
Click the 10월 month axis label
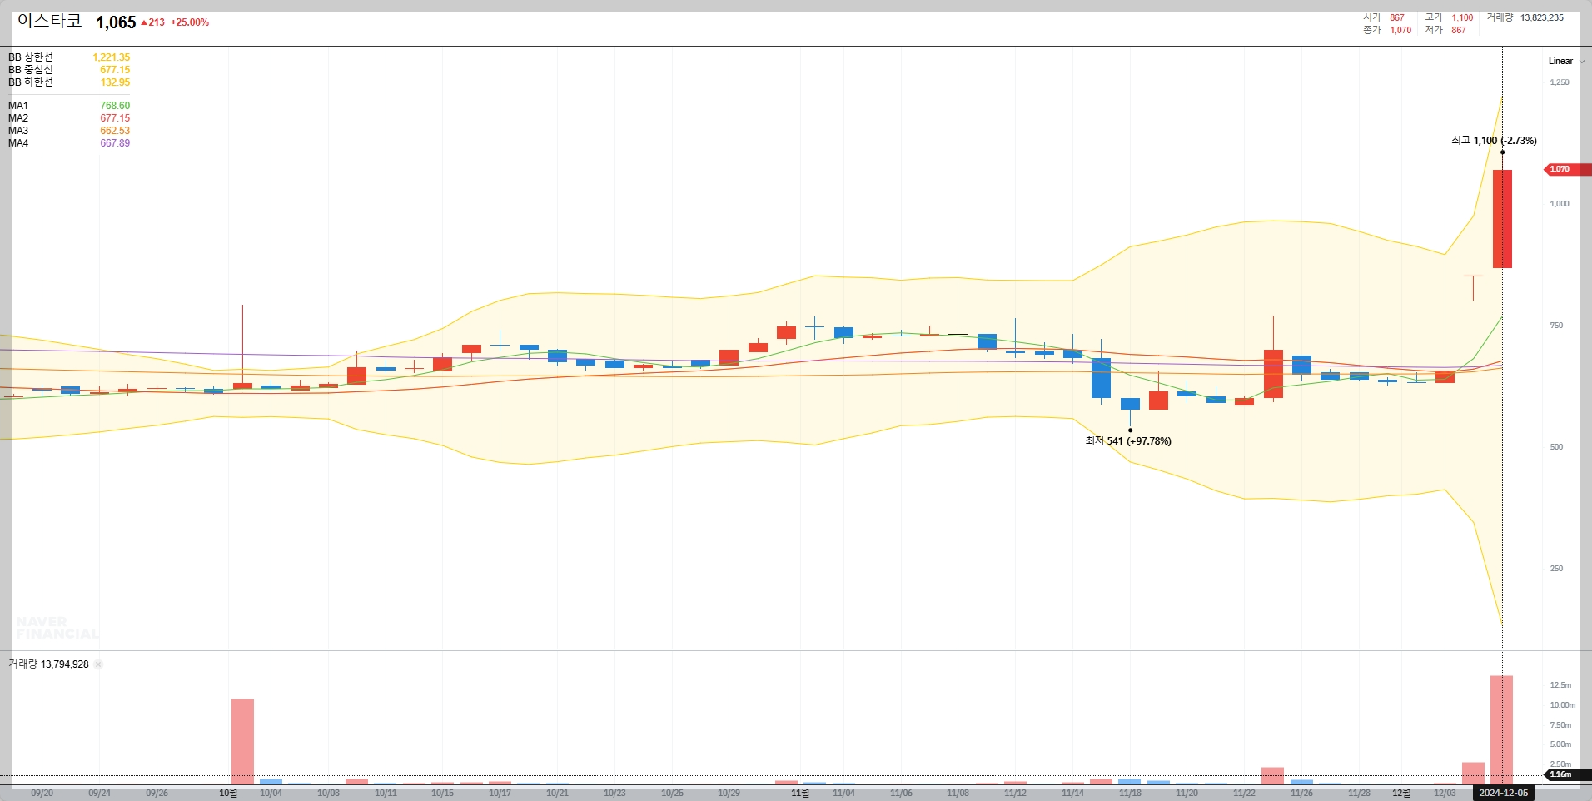point(228,794)
